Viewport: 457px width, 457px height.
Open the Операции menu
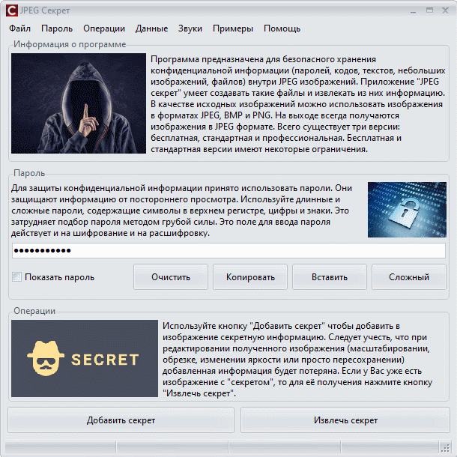[104, 28]
